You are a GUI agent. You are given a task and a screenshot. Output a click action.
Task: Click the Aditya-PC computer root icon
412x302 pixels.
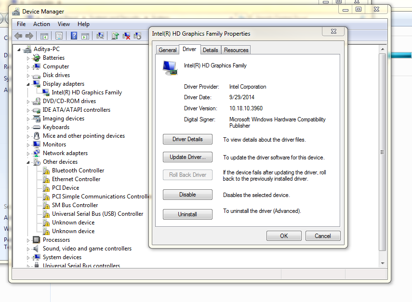(x=27, y=49)
